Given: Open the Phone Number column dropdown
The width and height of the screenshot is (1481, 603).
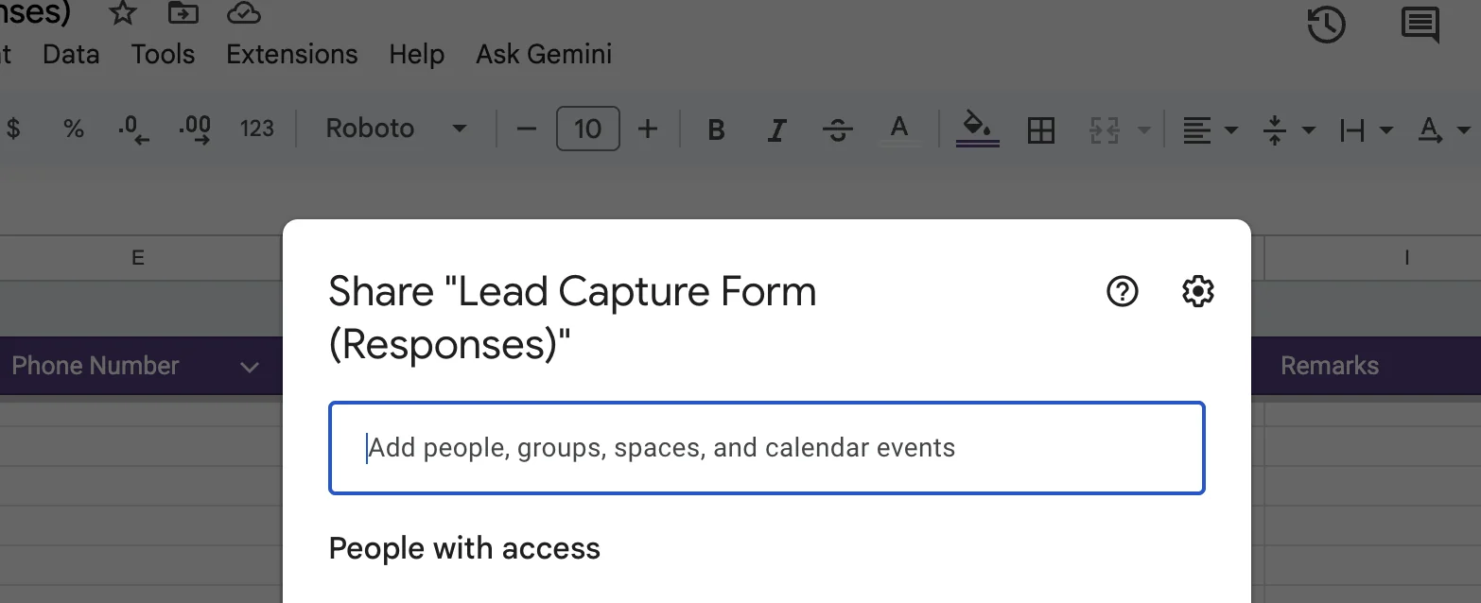Looking at the screenshot, I should 249,366.
